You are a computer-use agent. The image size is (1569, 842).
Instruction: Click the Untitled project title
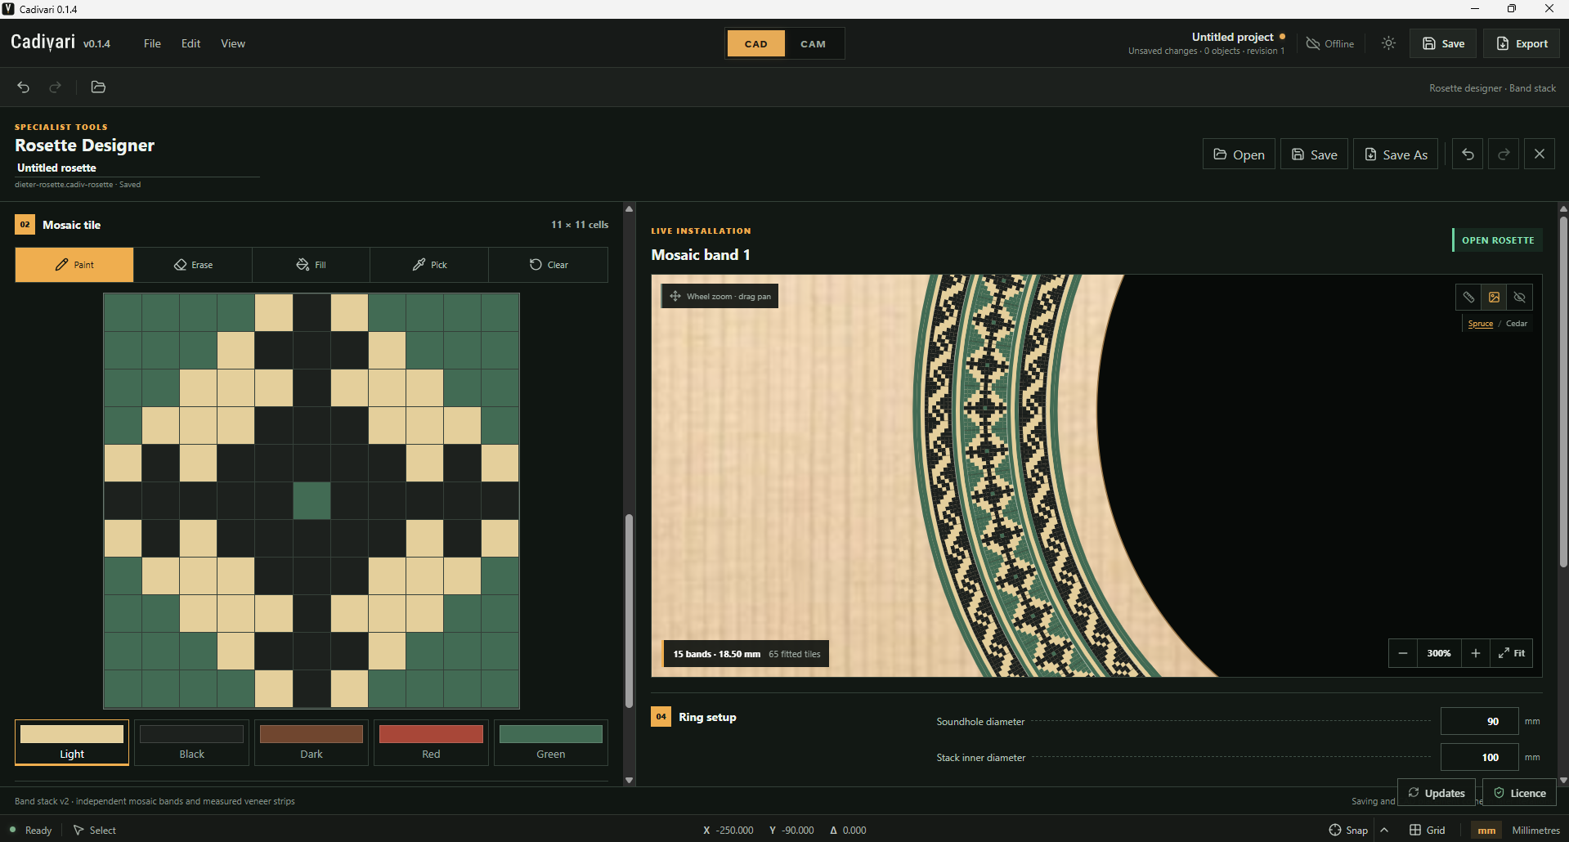(1232, 37)
